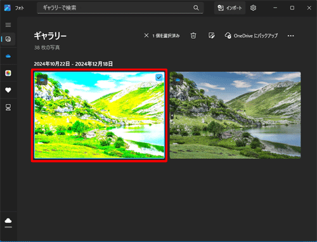Viewport: 317px width, 242px height.
Task: Open the OneDrive sidebar section
Action: tap(8, 56)
